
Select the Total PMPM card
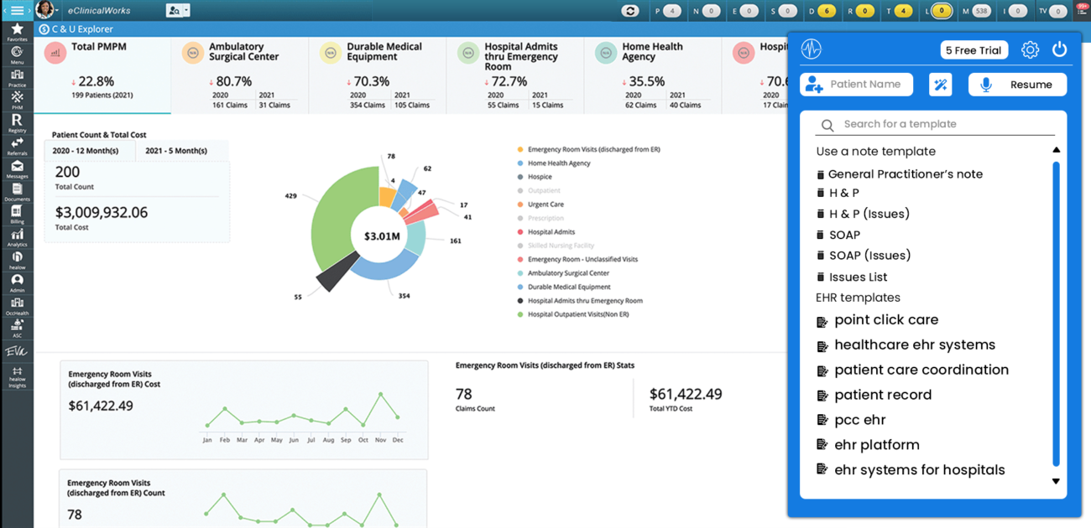click(102, 75)
